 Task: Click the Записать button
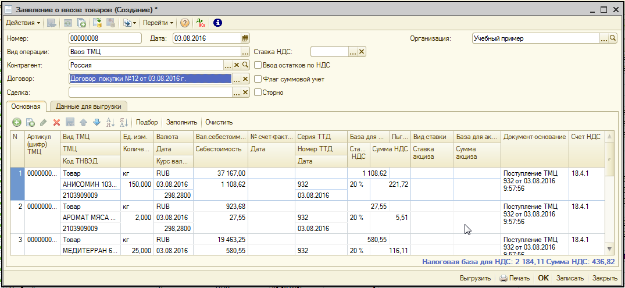(570, 278)
